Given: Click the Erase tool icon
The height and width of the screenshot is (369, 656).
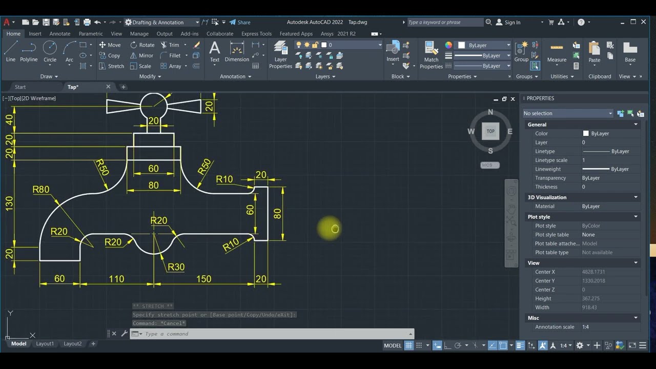Looking at the screenshot, I should (196, 45).
